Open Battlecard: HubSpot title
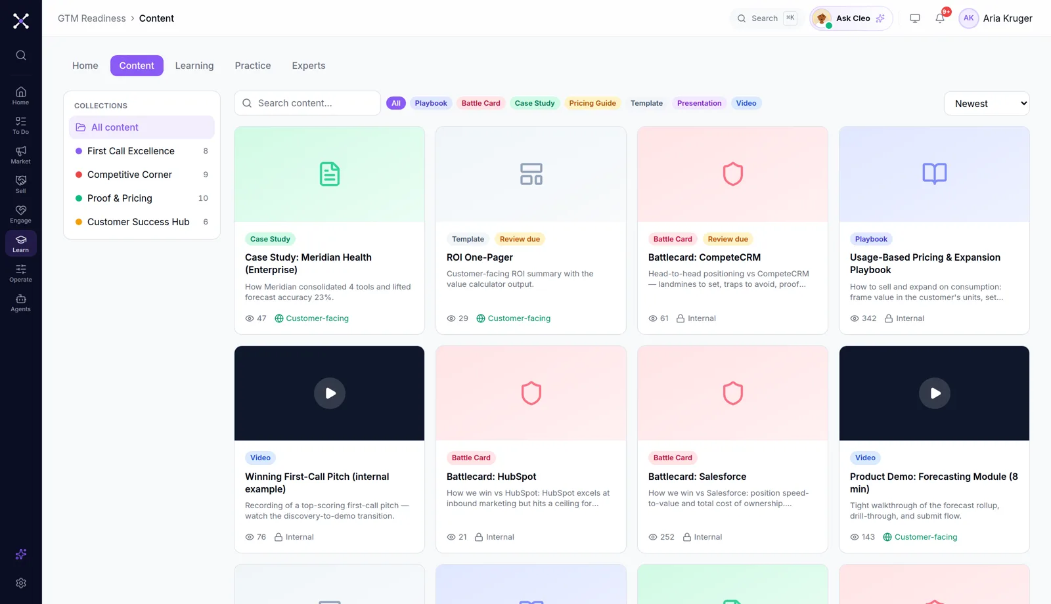The image size is (1051, 604). 491,477
